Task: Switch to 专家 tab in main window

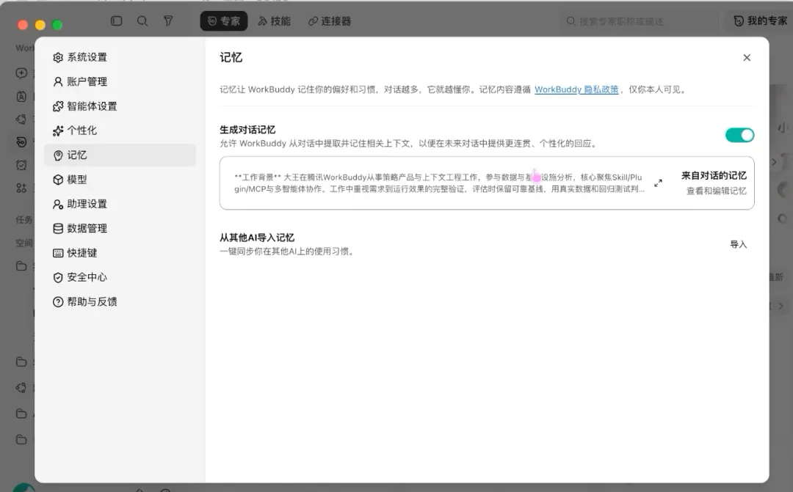Action: (x=223, y=21)
